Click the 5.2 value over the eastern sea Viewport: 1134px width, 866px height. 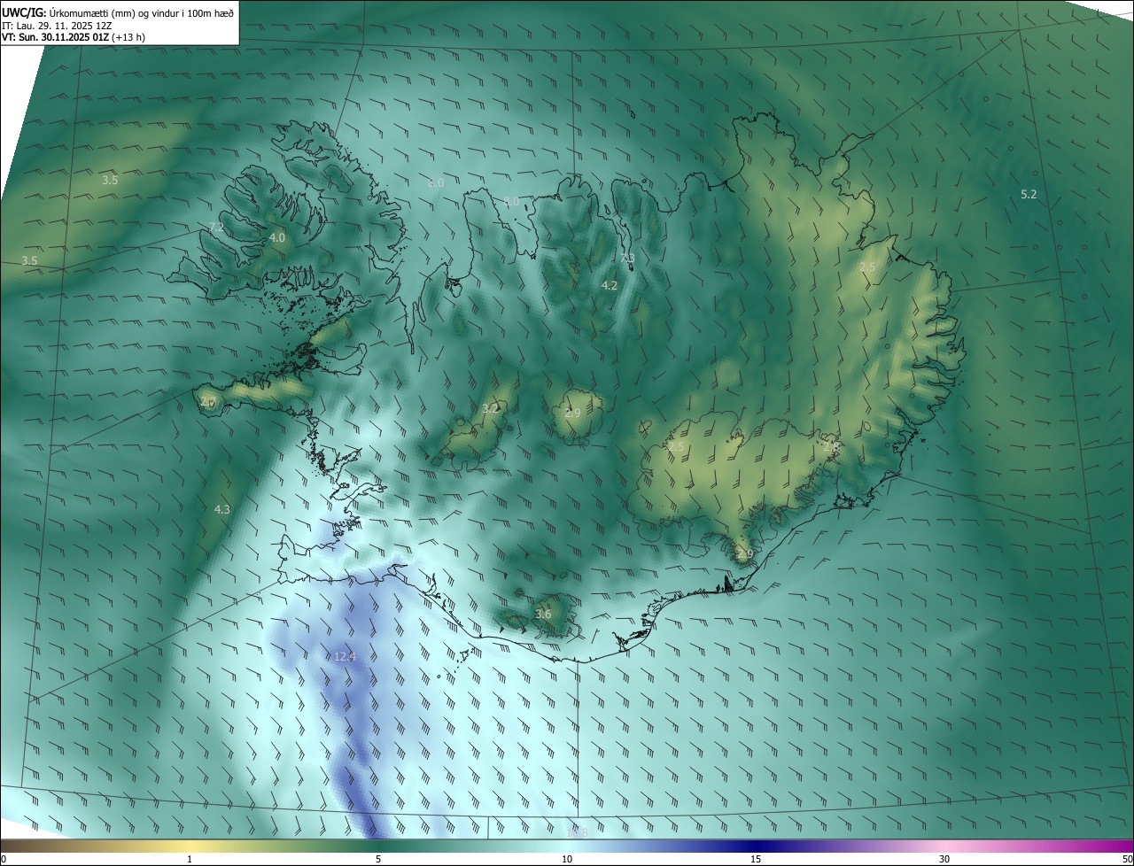tap(1029, 194)
